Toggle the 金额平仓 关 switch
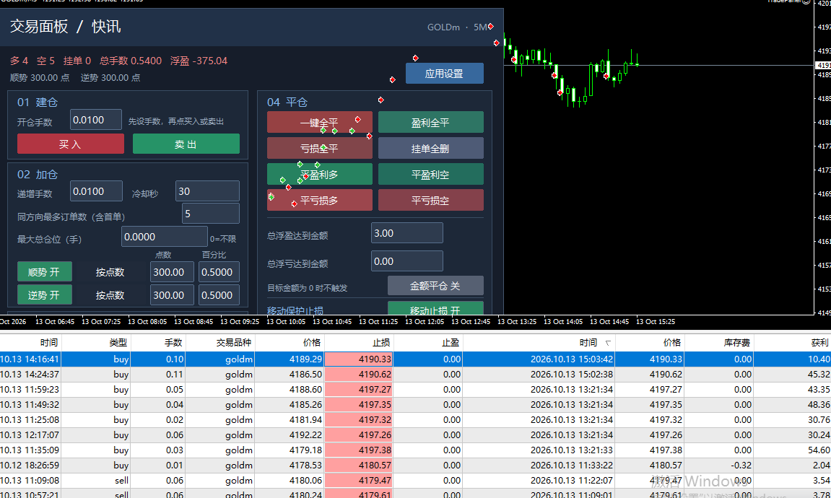The image size is (831, 498). coord(435,286)
